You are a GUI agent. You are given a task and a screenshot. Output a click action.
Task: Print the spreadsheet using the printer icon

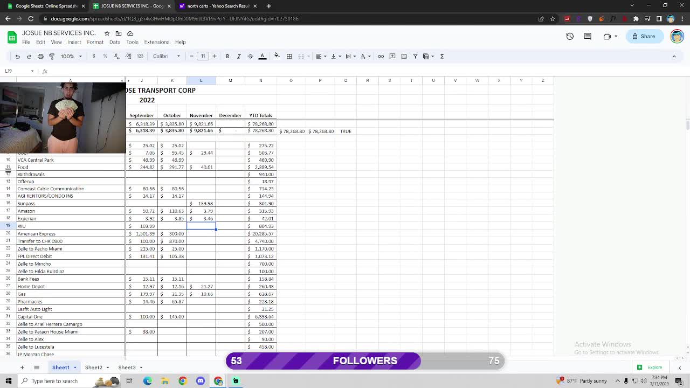pos(40,56)
